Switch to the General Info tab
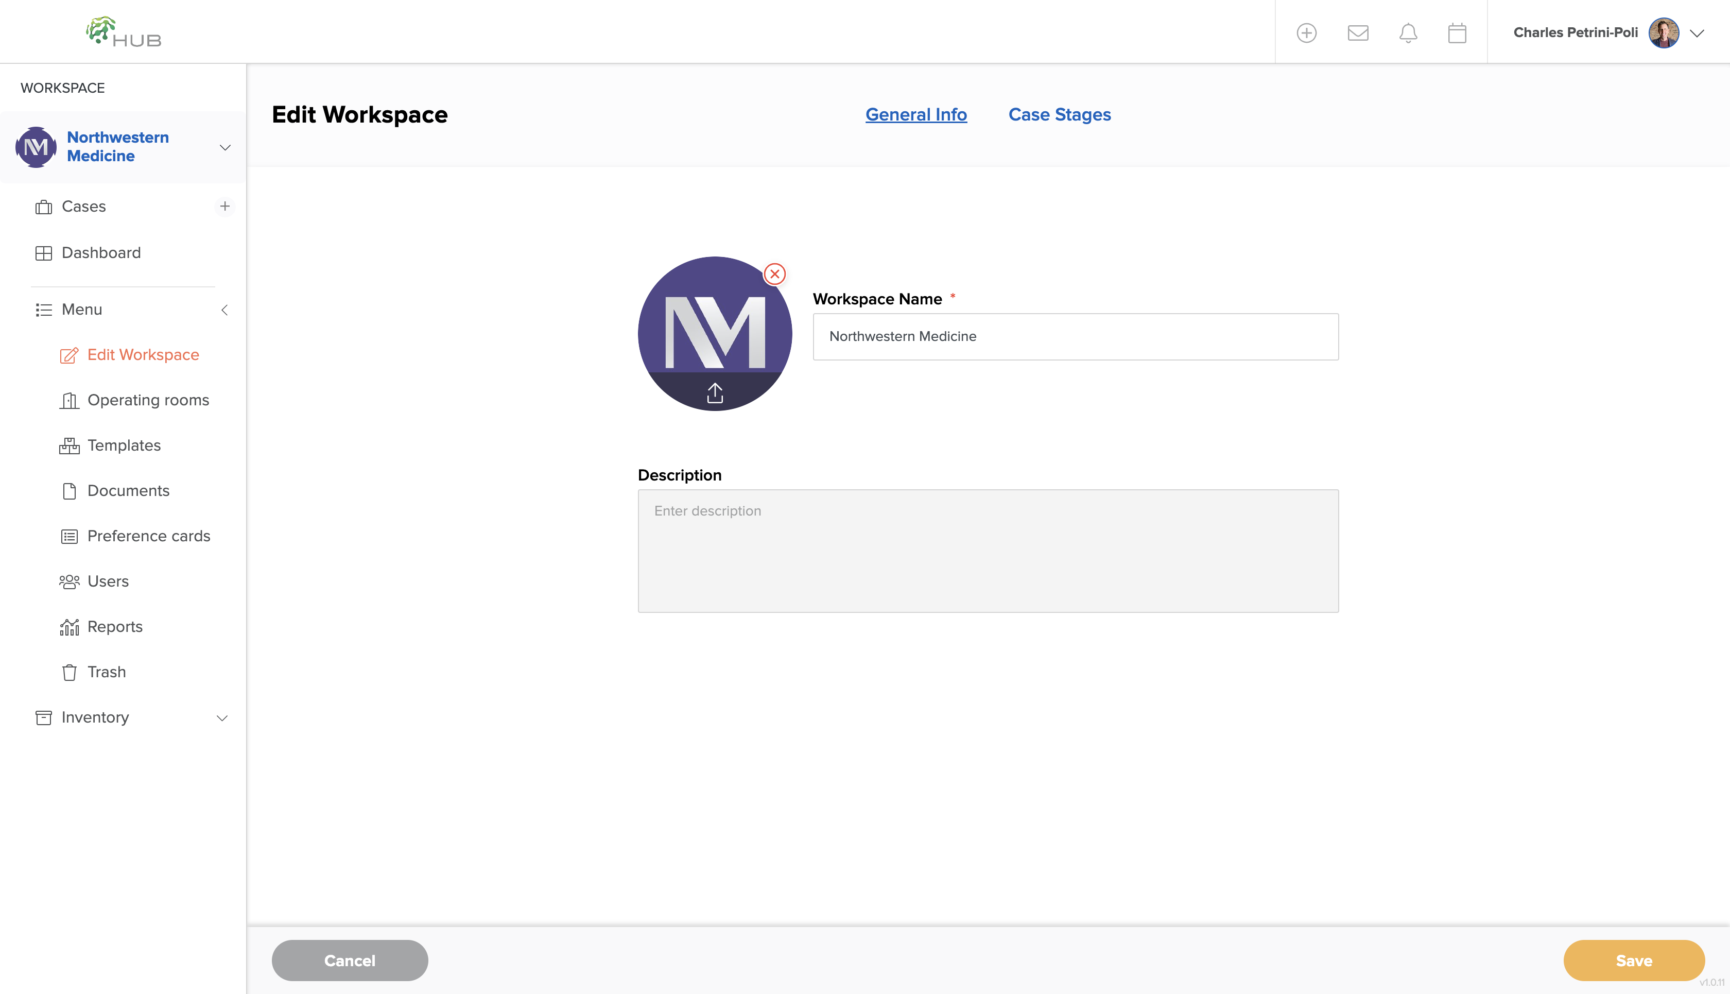 tap(916, 115)
